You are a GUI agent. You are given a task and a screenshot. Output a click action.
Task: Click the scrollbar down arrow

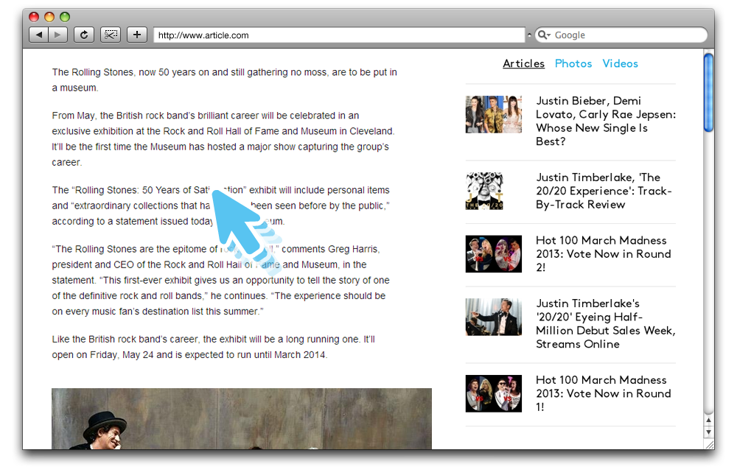coord(708,432)
